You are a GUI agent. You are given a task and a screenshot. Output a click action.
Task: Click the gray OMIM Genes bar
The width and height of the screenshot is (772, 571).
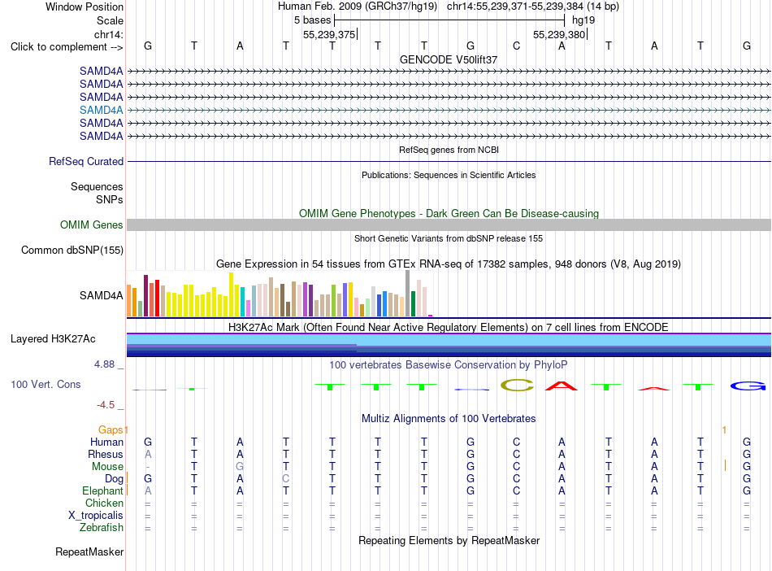point(449,224)
